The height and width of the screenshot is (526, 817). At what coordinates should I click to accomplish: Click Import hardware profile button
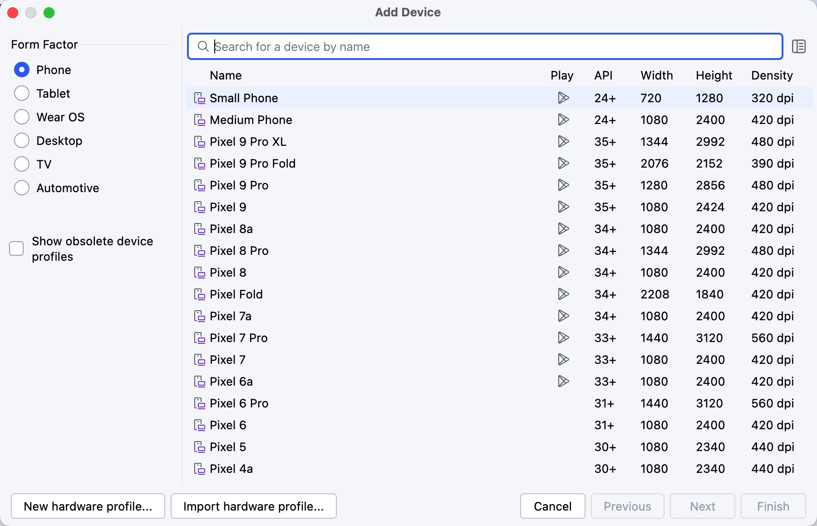point(254,506)
